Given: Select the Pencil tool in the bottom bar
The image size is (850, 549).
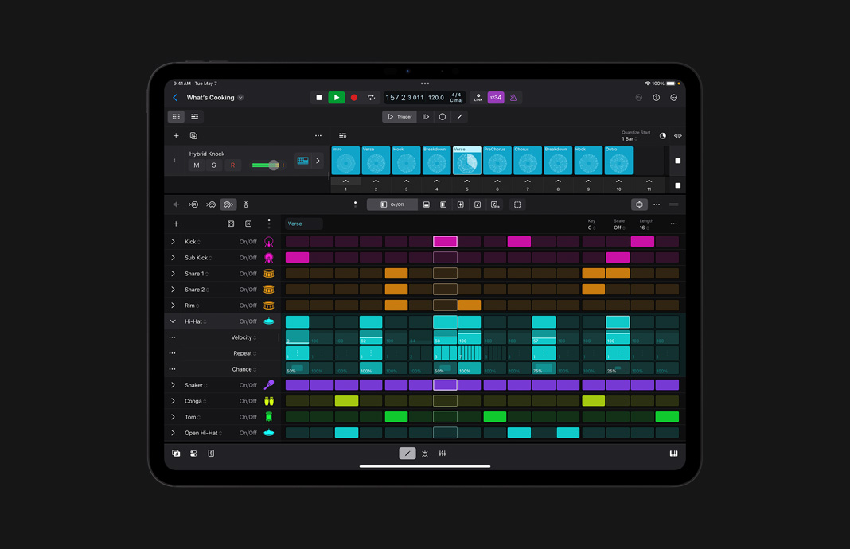Looking at the screenshot, I should click(407, 453).
